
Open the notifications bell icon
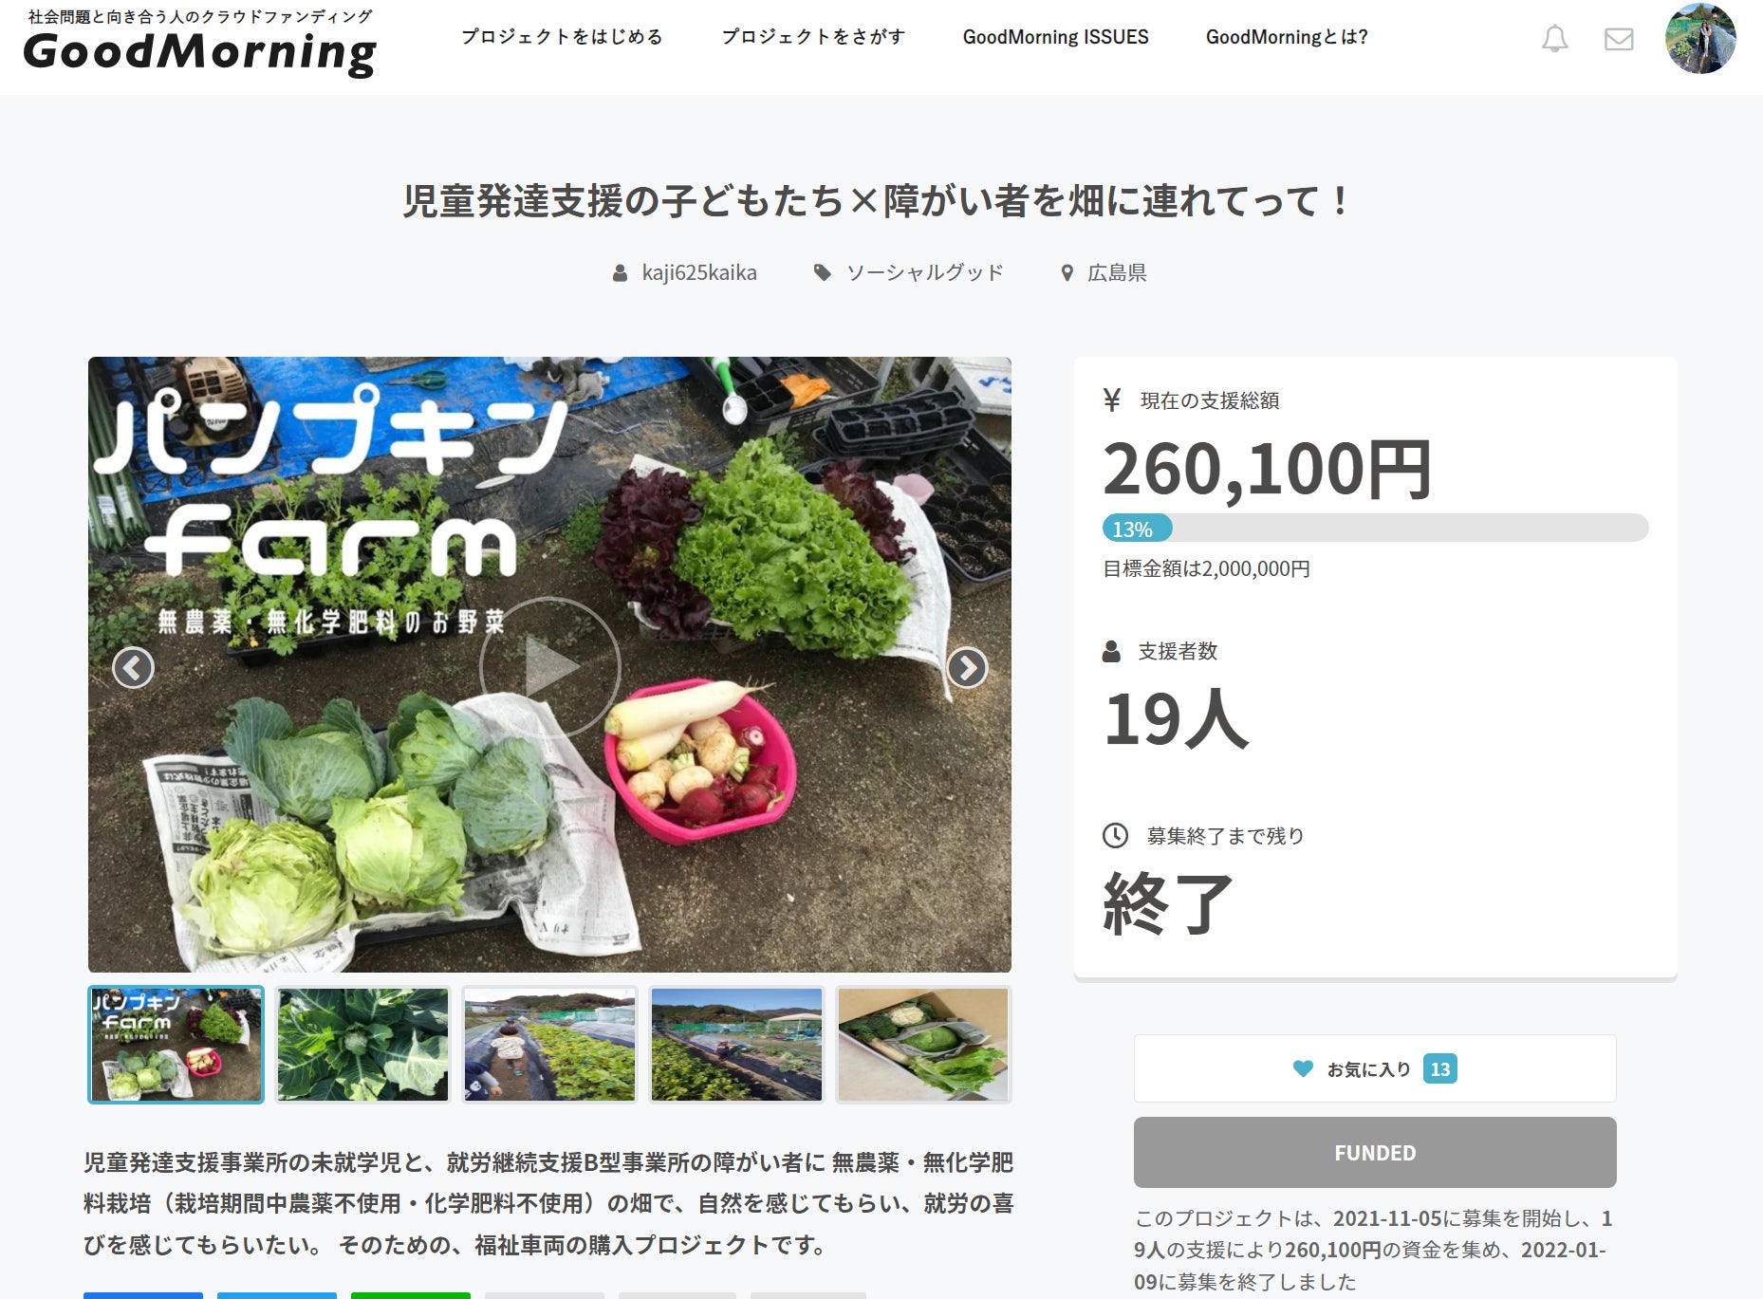(1554, 38)
